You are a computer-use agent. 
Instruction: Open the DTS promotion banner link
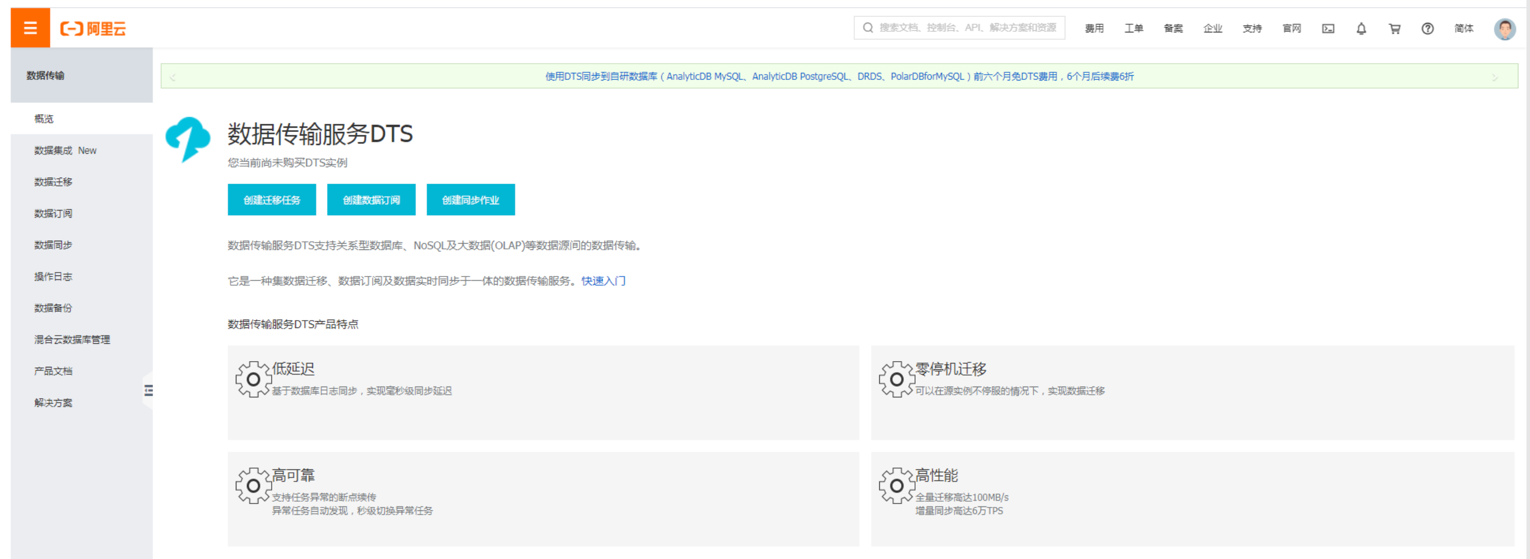pos(839,76)
